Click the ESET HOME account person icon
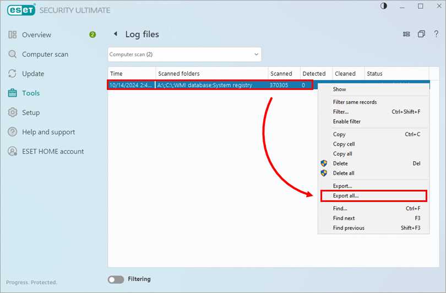The height and width of the screenshot is (293, 446). 13,151
